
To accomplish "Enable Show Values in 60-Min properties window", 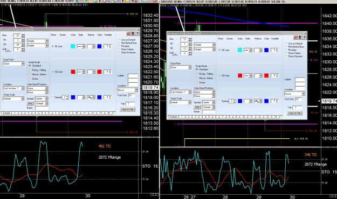I will (x=286, y=53).
